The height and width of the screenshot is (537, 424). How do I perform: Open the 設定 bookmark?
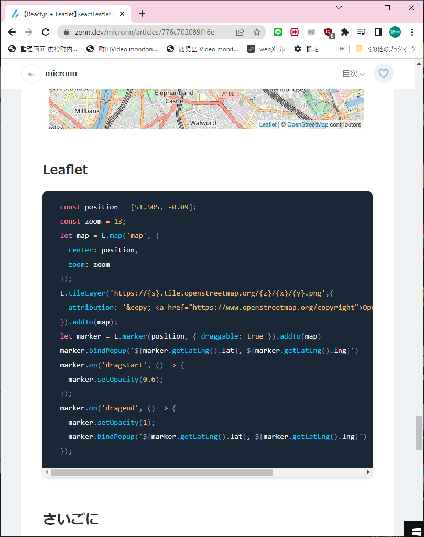(x=306, y=49)
